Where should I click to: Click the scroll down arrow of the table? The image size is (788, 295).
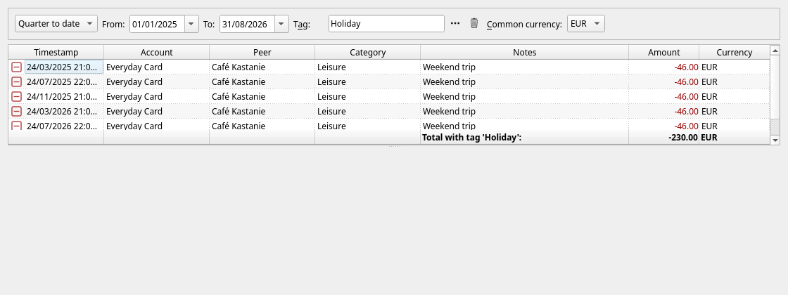point(775,140)
